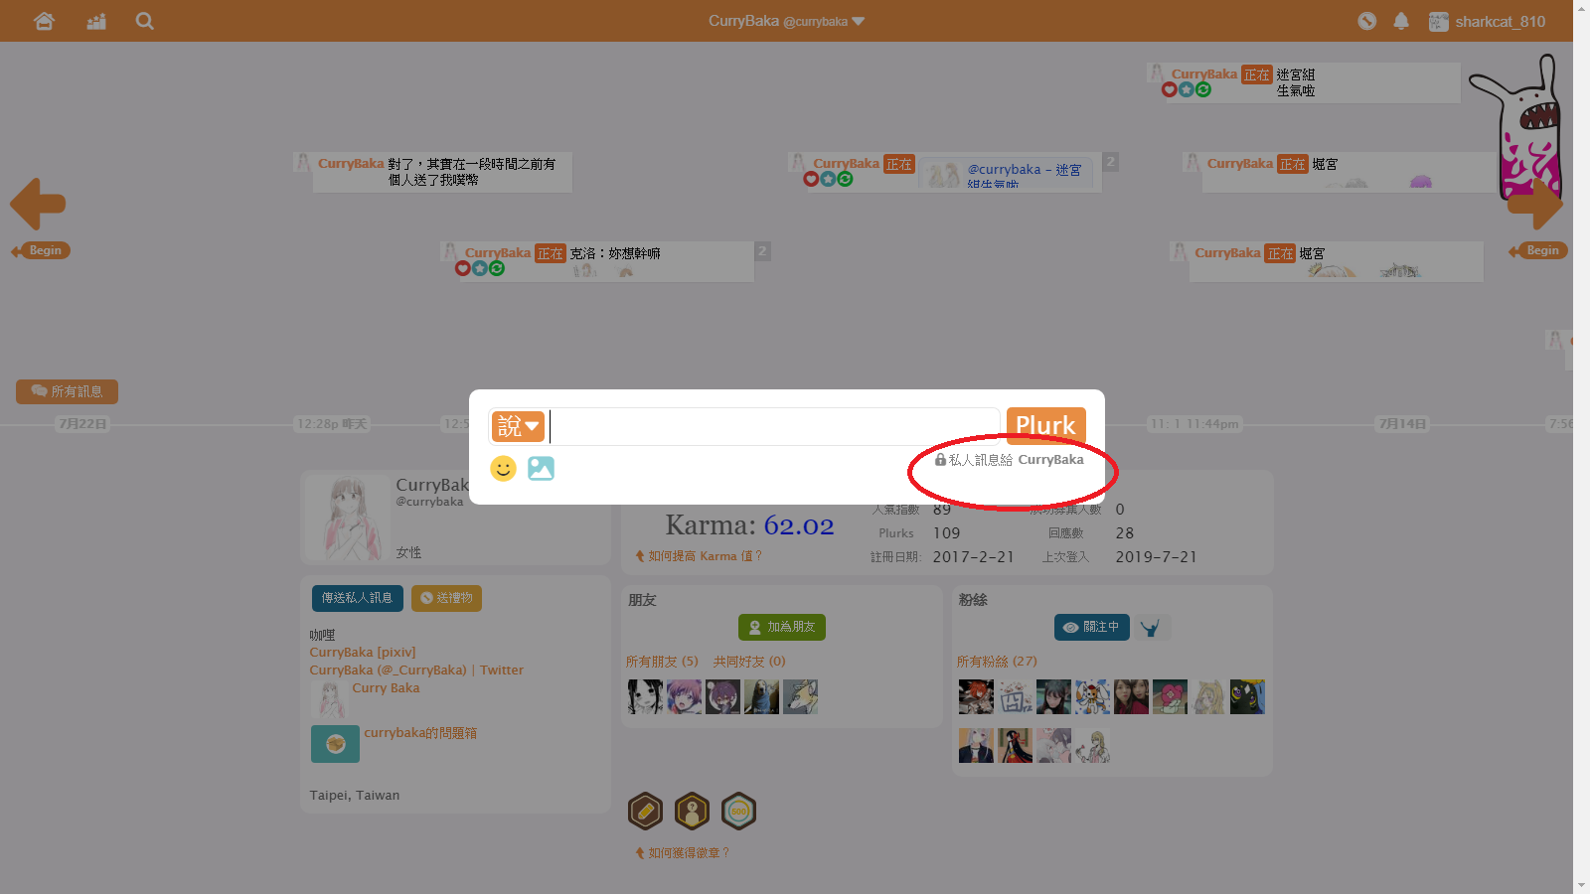1590x894 pixels.
Task: Expand CurryBaka title dropdown arrow
Action: [x=859, y=21]
